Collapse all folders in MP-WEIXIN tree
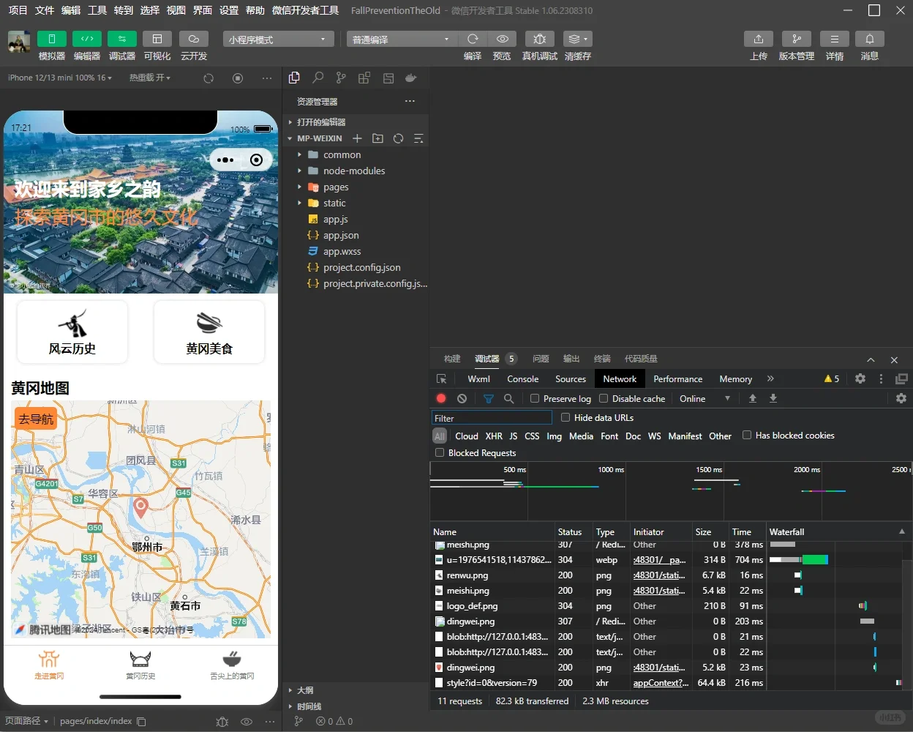Viewport: 913px width, 732px height. pos(418,138)
